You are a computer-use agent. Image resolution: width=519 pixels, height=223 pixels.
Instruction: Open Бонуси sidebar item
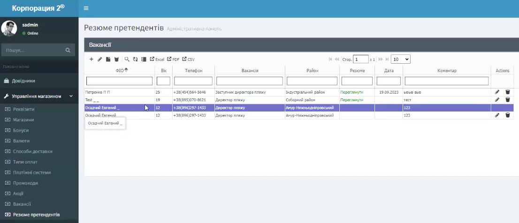point(21,130)
